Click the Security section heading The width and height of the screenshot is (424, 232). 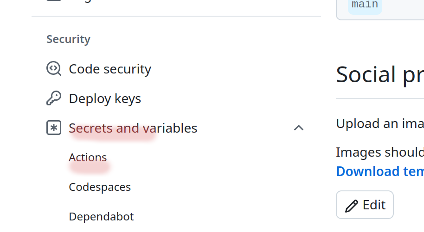pyautogui.click(x=68, y=39)
